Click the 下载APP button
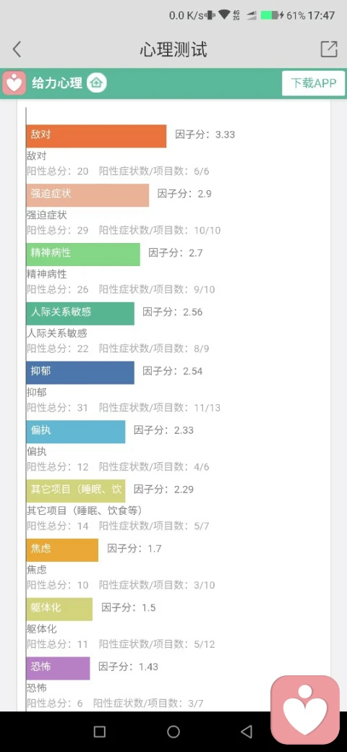 314,83
